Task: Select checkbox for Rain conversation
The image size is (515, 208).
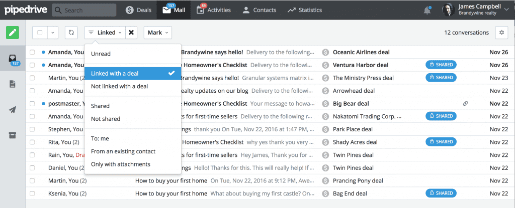Action: pyautogui.click(x=32, y=155)
